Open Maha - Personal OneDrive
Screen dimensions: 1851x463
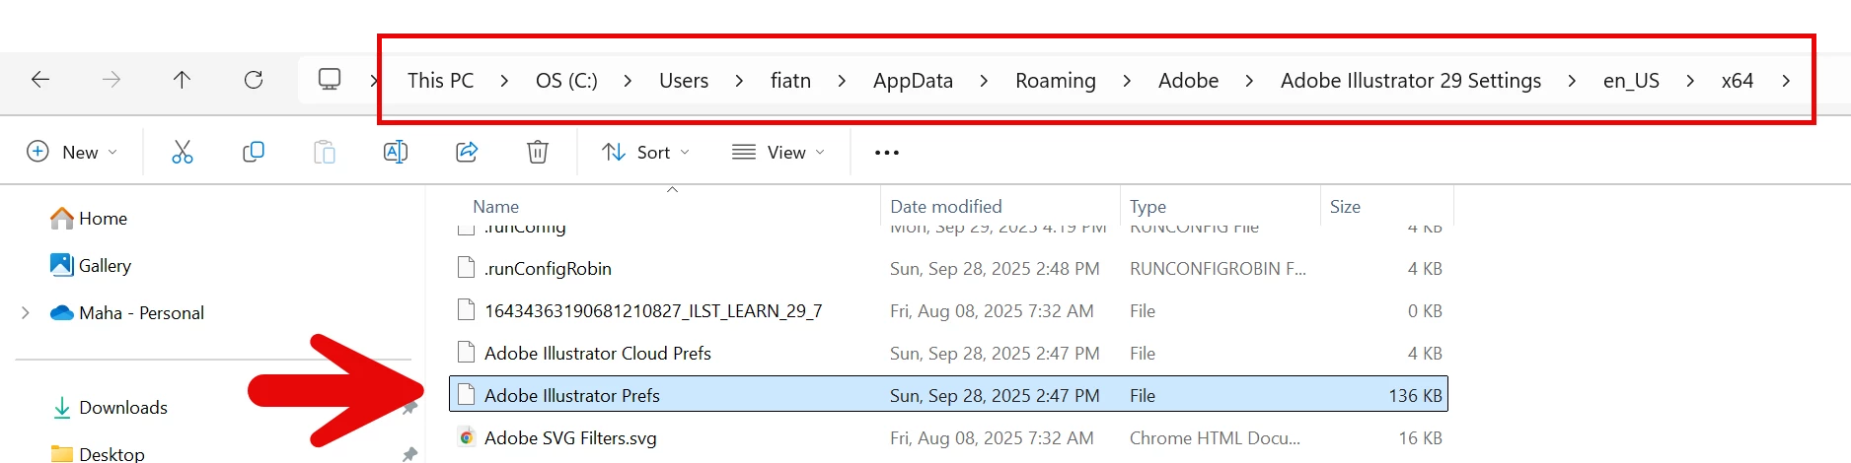[x=127, y=313]
